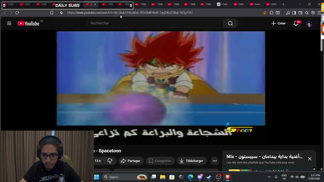Click the page scrollbar down arrow

pos(321,169)
